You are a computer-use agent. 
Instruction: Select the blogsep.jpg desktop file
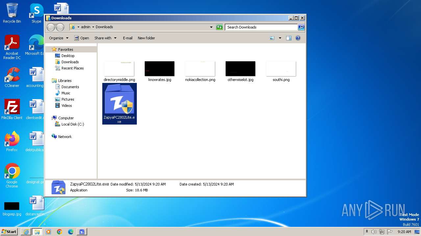12,208
